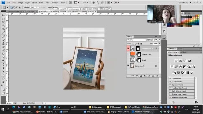
Task: Select the Healing Brush tool
Action: click(3, 37)
